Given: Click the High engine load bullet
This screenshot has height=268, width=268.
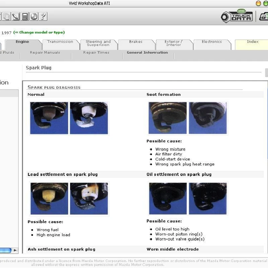Looking at the screenshot, I should click(53, 235).
